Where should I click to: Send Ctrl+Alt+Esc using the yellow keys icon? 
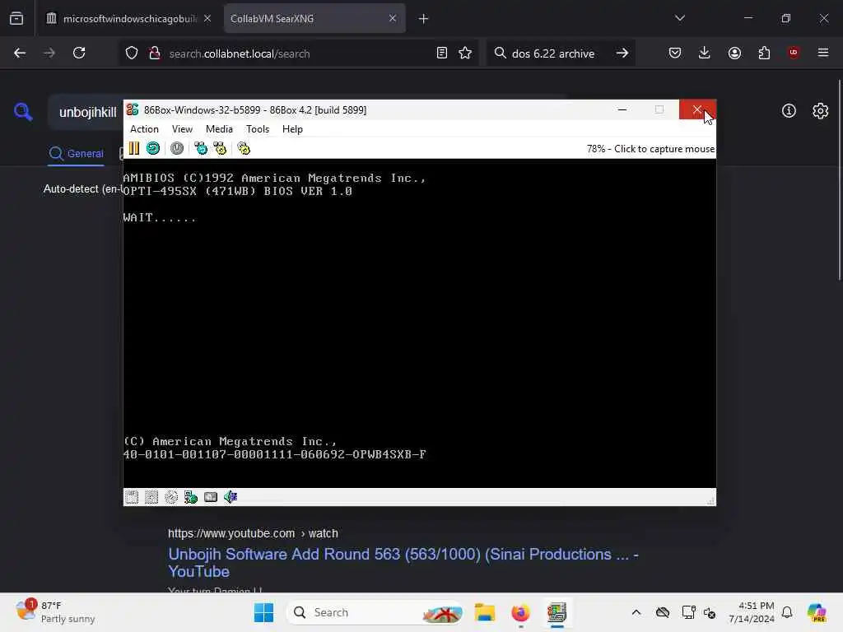click(x=220, y=148)
